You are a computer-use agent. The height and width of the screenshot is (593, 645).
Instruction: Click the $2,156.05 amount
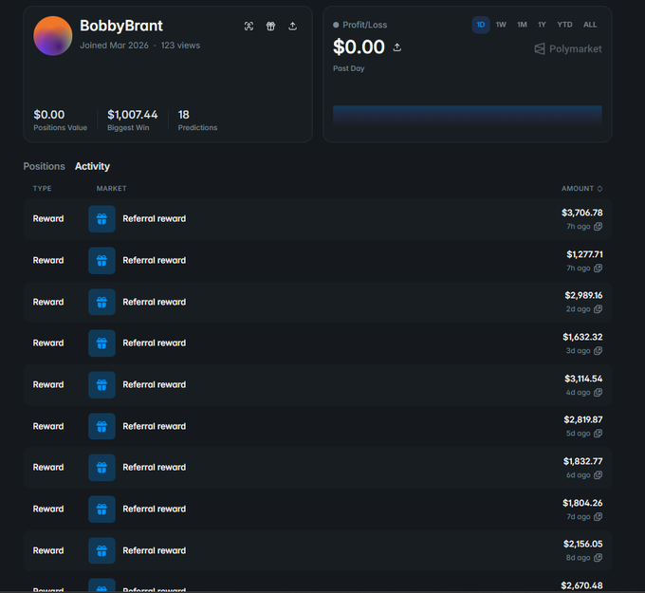point(583,544)
